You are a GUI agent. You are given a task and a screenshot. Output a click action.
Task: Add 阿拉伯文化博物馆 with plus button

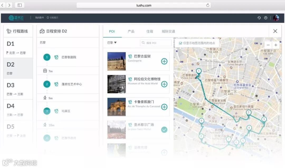click(x=164, y=84)
